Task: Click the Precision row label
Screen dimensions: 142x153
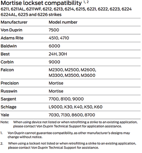Action: point(10,83)
